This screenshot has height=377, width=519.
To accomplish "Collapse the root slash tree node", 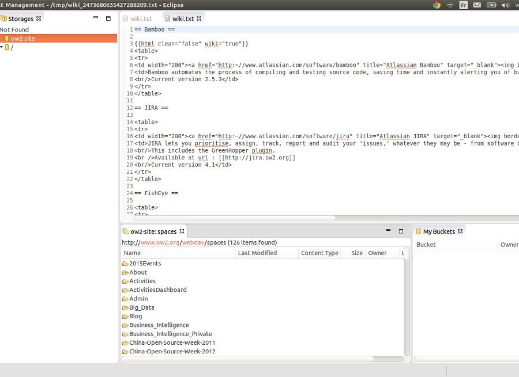I will coord(2,47).
